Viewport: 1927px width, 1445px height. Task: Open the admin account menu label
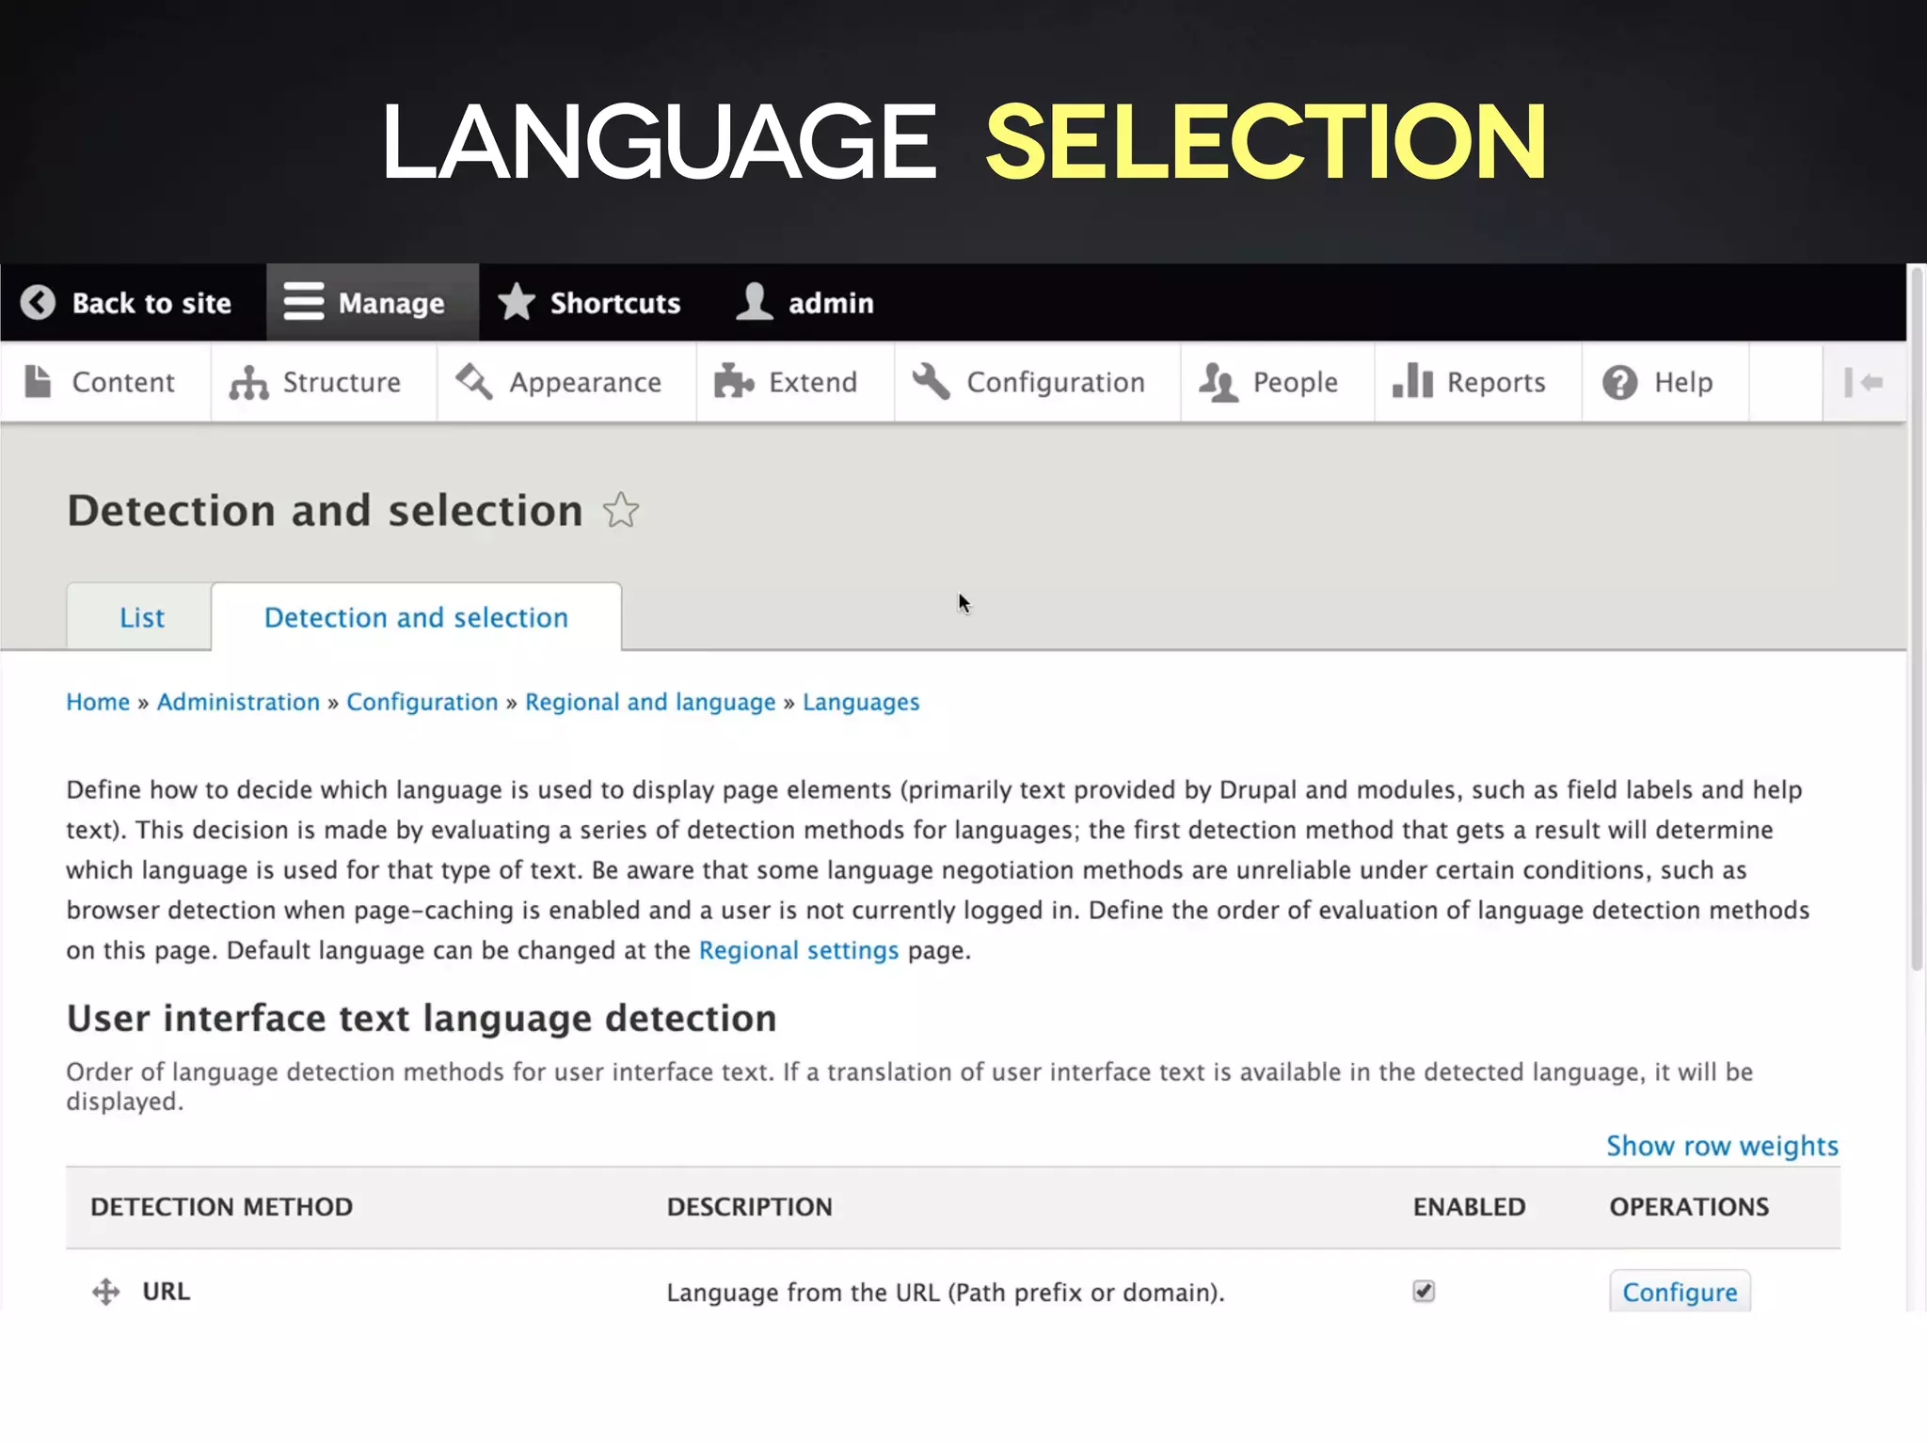click(831, 303)
